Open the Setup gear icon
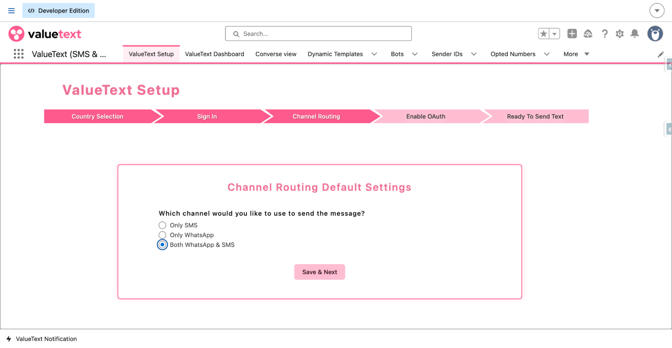Screen dimensions: 672x348 point(620,34)
